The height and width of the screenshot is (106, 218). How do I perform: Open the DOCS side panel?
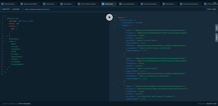point(216,28)
